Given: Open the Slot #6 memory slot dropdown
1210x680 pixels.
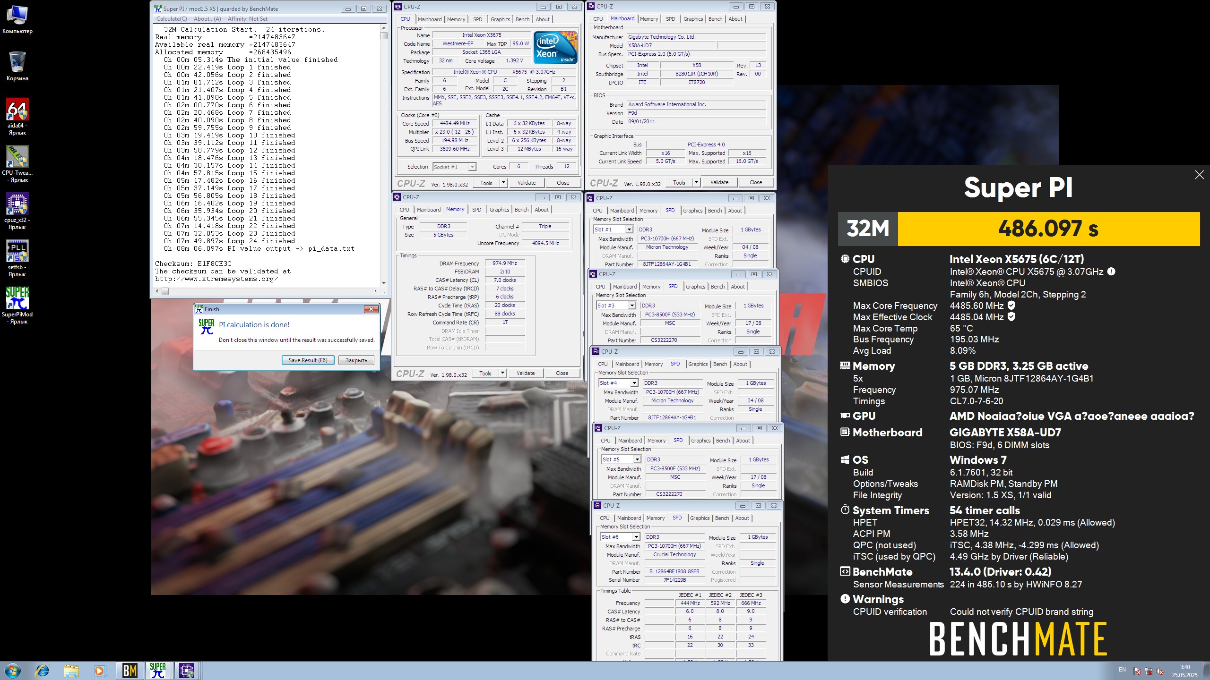Looking at the screenshot, I should (636, 537).
